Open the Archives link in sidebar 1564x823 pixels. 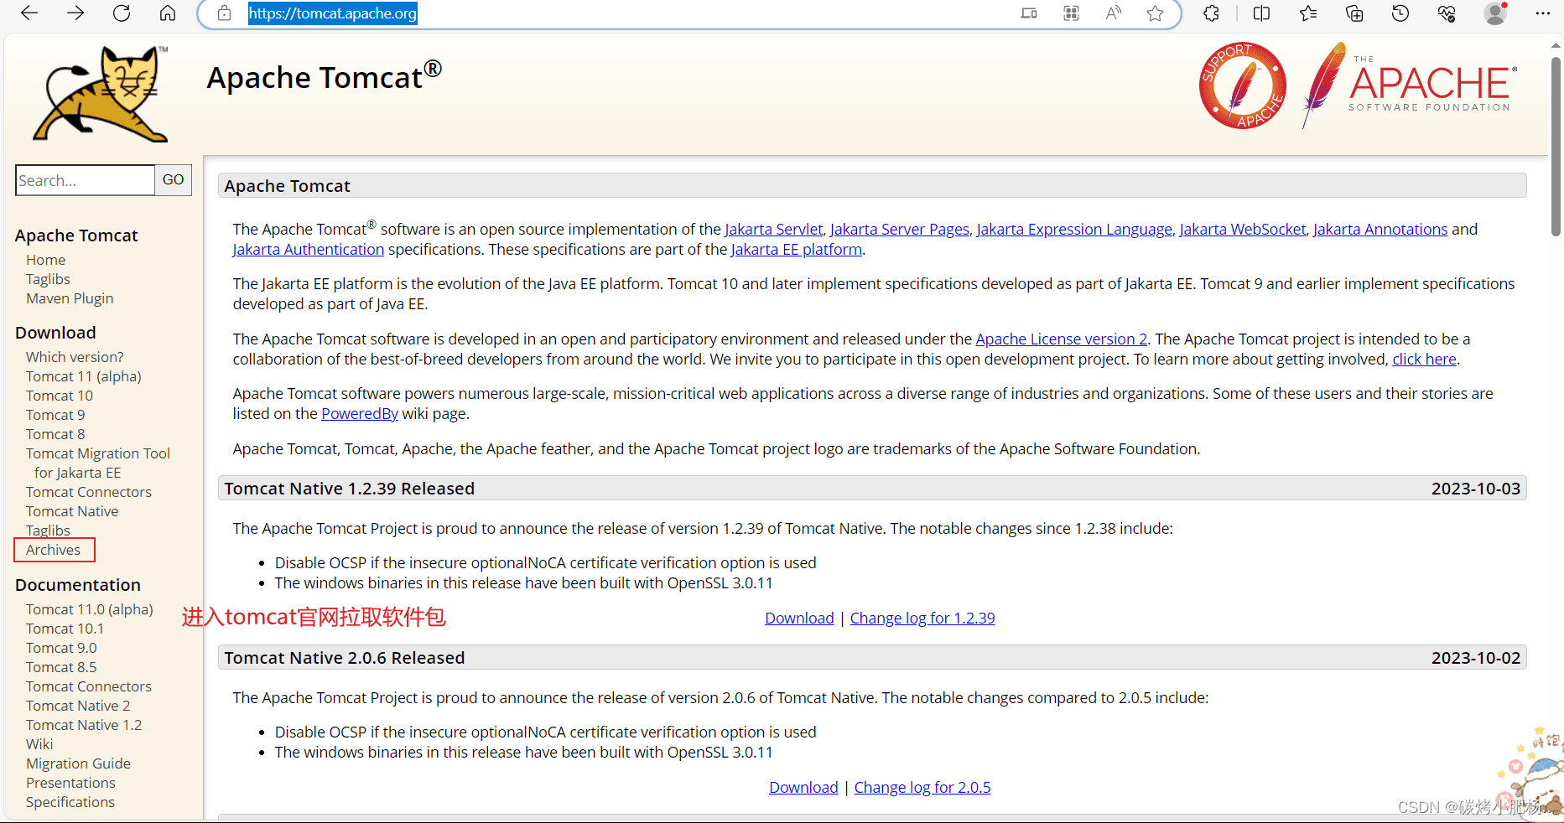click(54, 550)
